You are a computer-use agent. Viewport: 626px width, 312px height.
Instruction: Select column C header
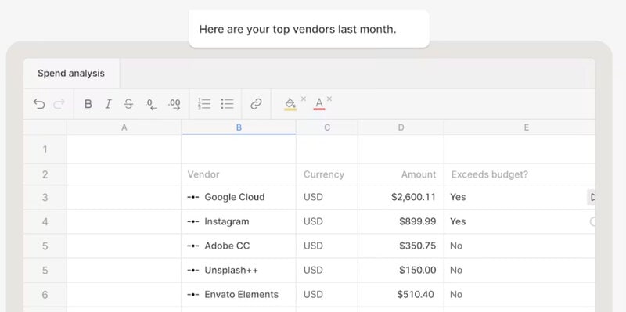coord(327,127)
